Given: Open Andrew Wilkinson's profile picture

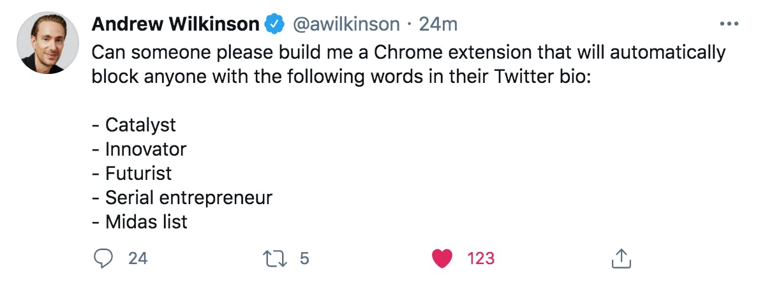Looking at the screenshot, I should pyautogui.click(x=47, y=43).
